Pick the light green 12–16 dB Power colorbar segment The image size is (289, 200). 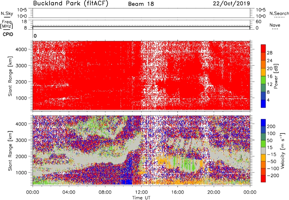[x=263, y=80]
